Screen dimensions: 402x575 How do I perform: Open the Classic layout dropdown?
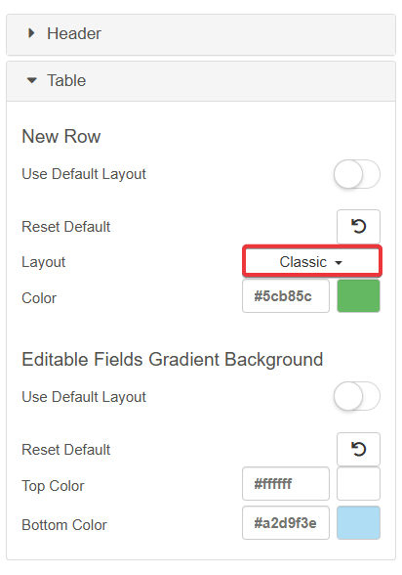pyautogui.click(x=312, y=261)
